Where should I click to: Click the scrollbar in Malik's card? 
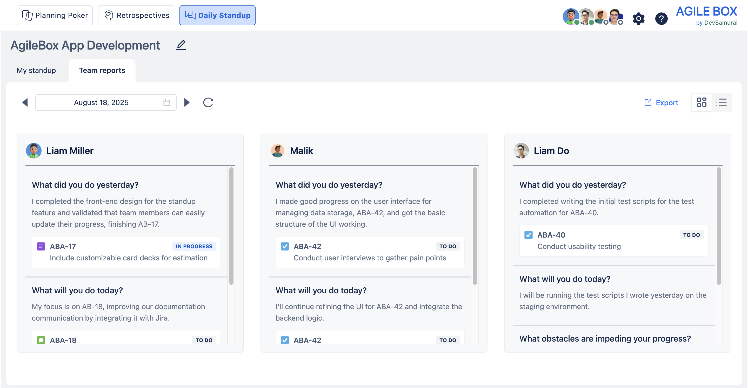click(475, 226)
